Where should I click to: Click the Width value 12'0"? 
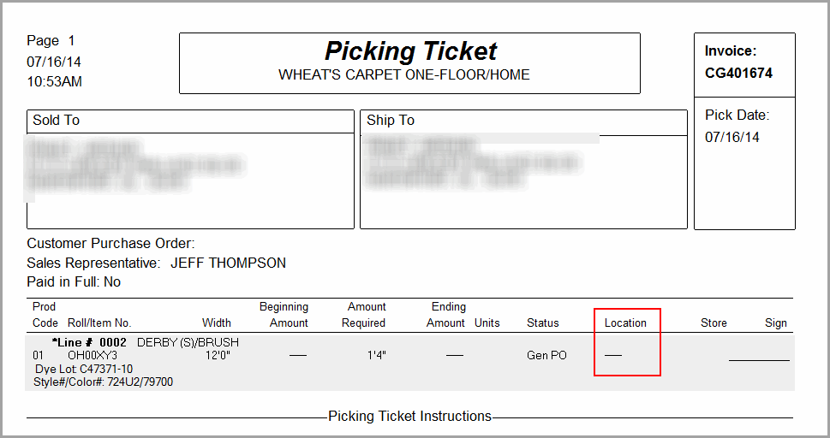coord(218,356)
